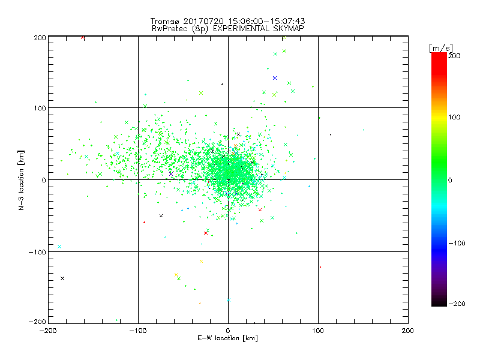Image resolution: width=480 pixels, height=360 pixels.
Task: Click the colorbar tick label "-100"
Action: point(457,243)
